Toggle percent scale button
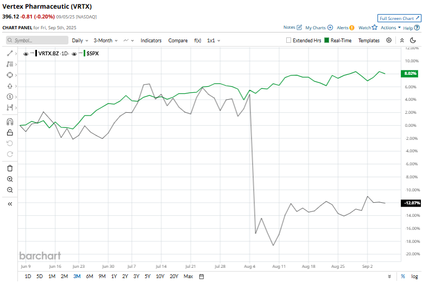Image resolution: width=422 pixels, height=283 pixels. (x=403, y=276)
